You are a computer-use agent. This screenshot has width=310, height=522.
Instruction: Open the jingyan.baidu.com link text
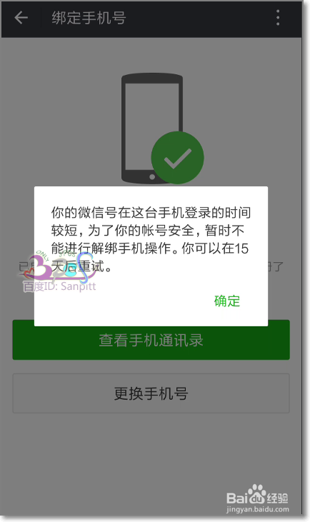pyautogui.click(x=257, y=509)
